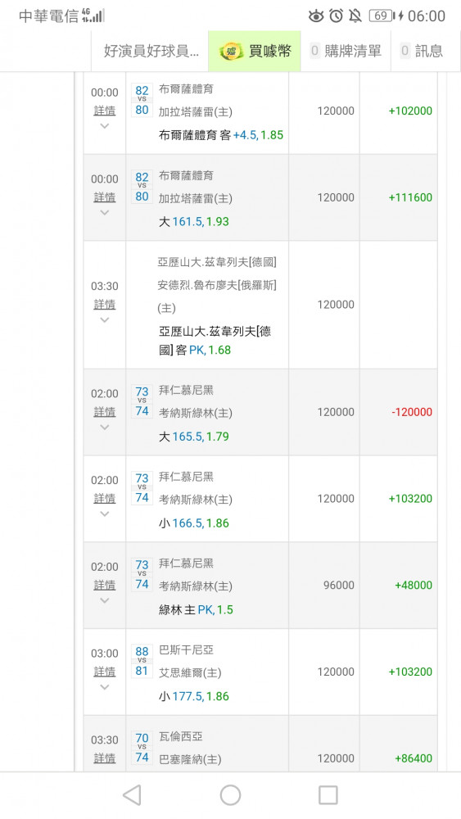Image resolution: width=461 pixels, height=819 pixels.
Task: Expand chevron under 03:30 茲韋列夫 match
Action: [105, 319]
